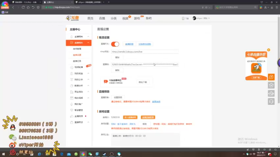Go to 首页 in top navigation
The image size is (280, 157).
pos(90,18)
